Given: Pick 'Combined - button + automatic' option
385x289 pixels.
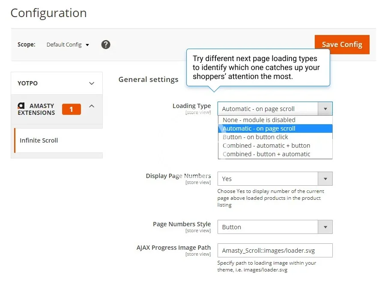Looking at the screenshot, I should point(266,154).
